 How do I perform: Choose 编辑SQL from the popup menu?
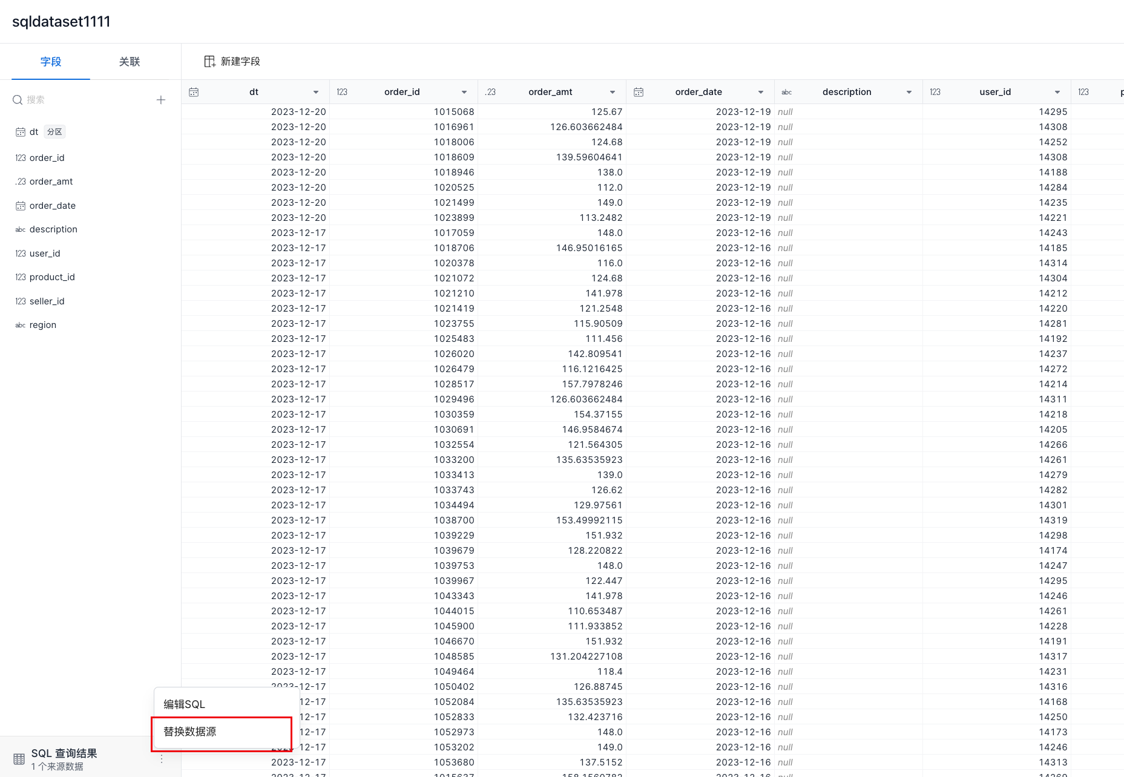click(185, 704)
